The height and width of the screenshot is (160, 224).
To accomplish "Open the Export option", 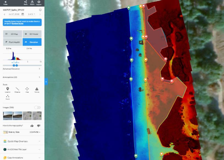I will pos(32,3).
